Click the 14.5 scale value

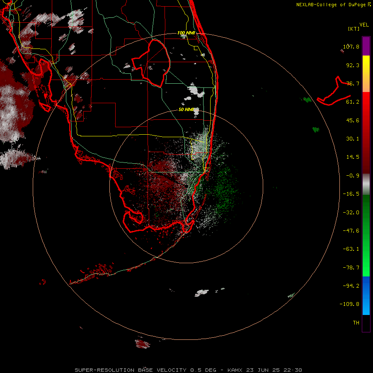point(353,157)
